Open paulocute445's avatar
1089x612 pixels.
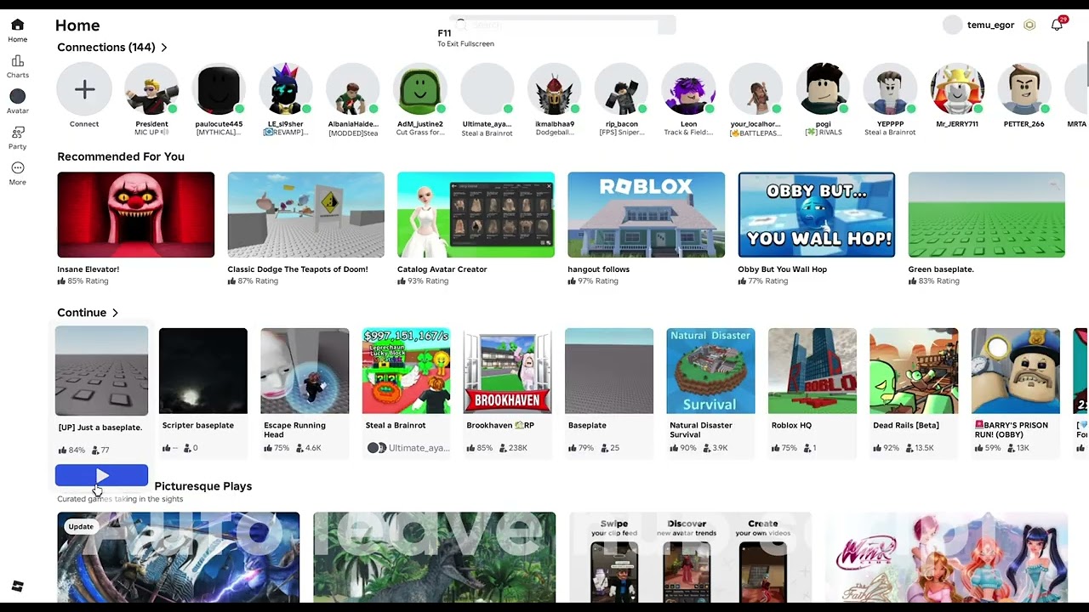click(x=219, y=89)
